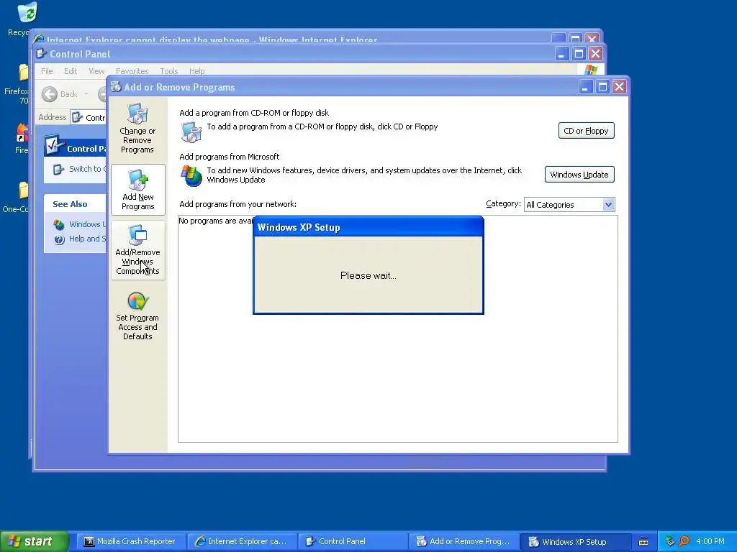
Task: Open Tools menu in Control Panel
Action: (x=168, y=71)
